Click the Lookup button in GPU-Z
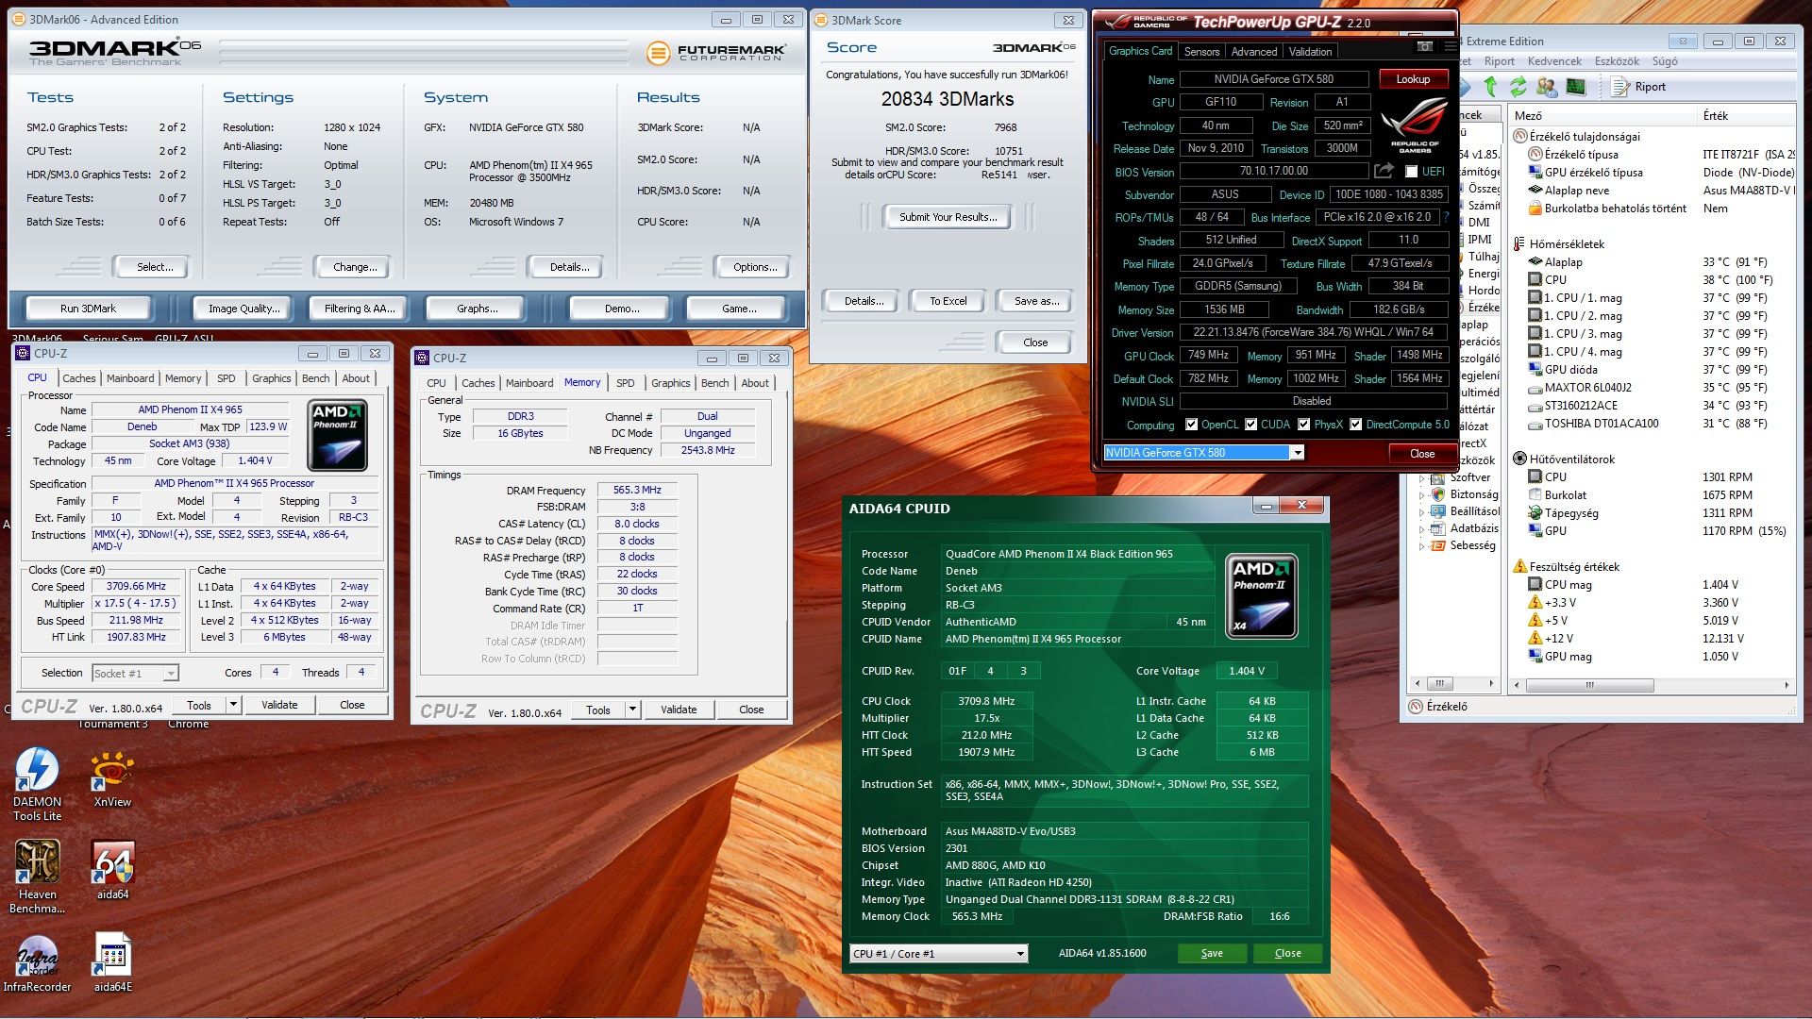The image size is (1812, 1019). tap(1413, 79)
